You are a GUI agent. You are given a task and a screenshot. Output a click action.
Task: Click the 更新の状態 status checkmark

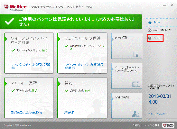13,90
